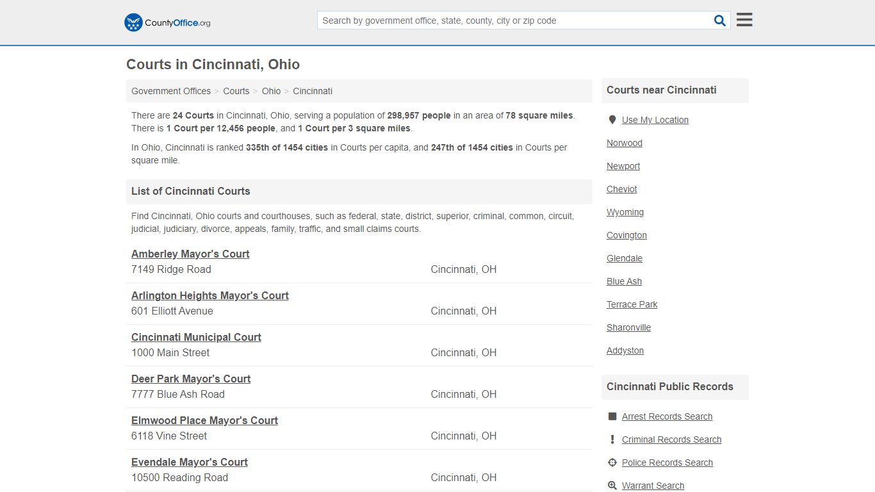Screen dimensions: 875x492
Task: View courts near Wyoming
Action: coord(625,212)
